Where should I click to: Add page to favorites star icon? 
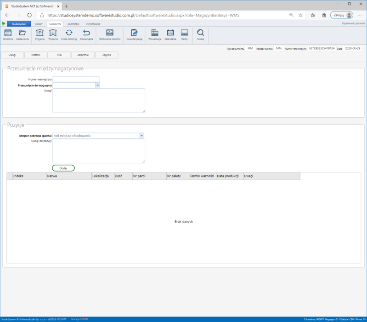(301, 15)
